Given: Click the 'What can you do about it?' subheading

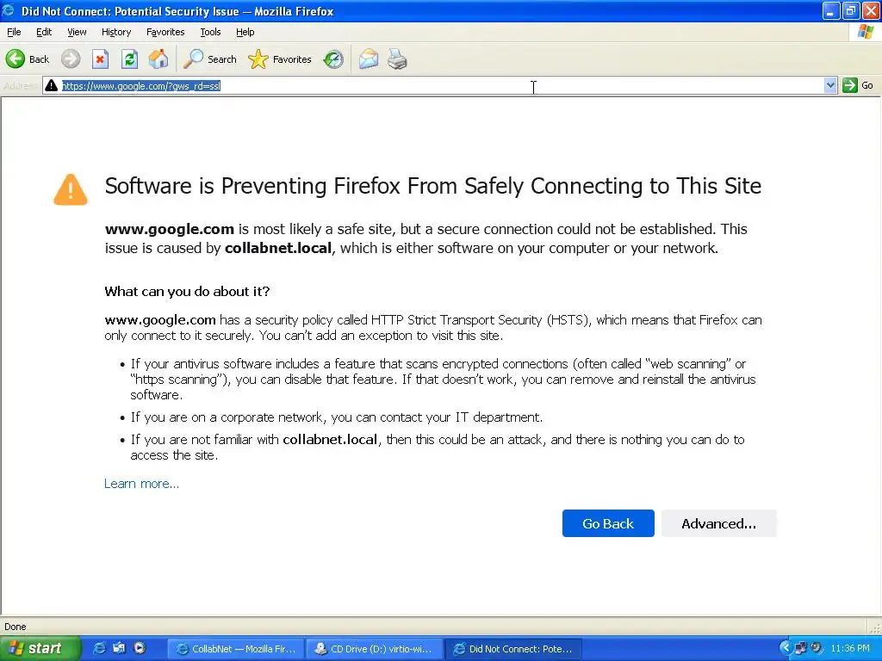Looking at the screenshot, I should 187,291.
